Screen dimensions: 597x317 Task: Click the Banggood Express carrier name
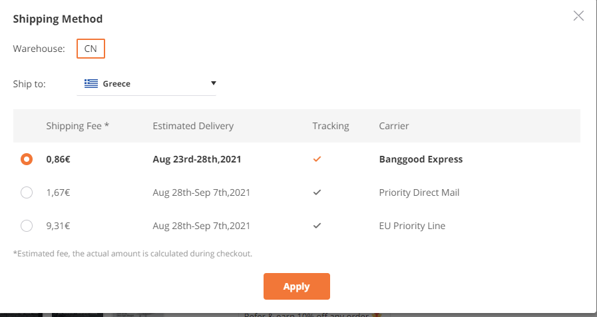(x=421, y=159)
